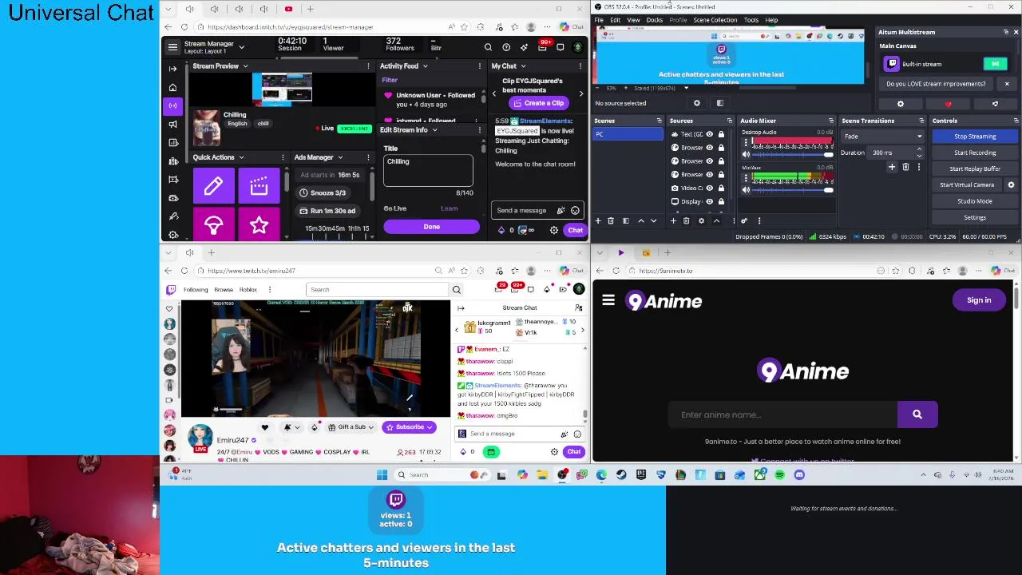1022x575 pixels.
Task: Click Stop Streaming in OBS
Action: click(975, 137)
